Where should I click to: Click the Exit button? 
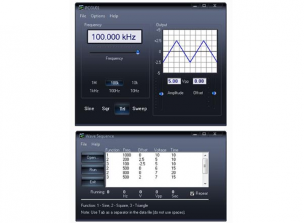[x=92, y=182]
